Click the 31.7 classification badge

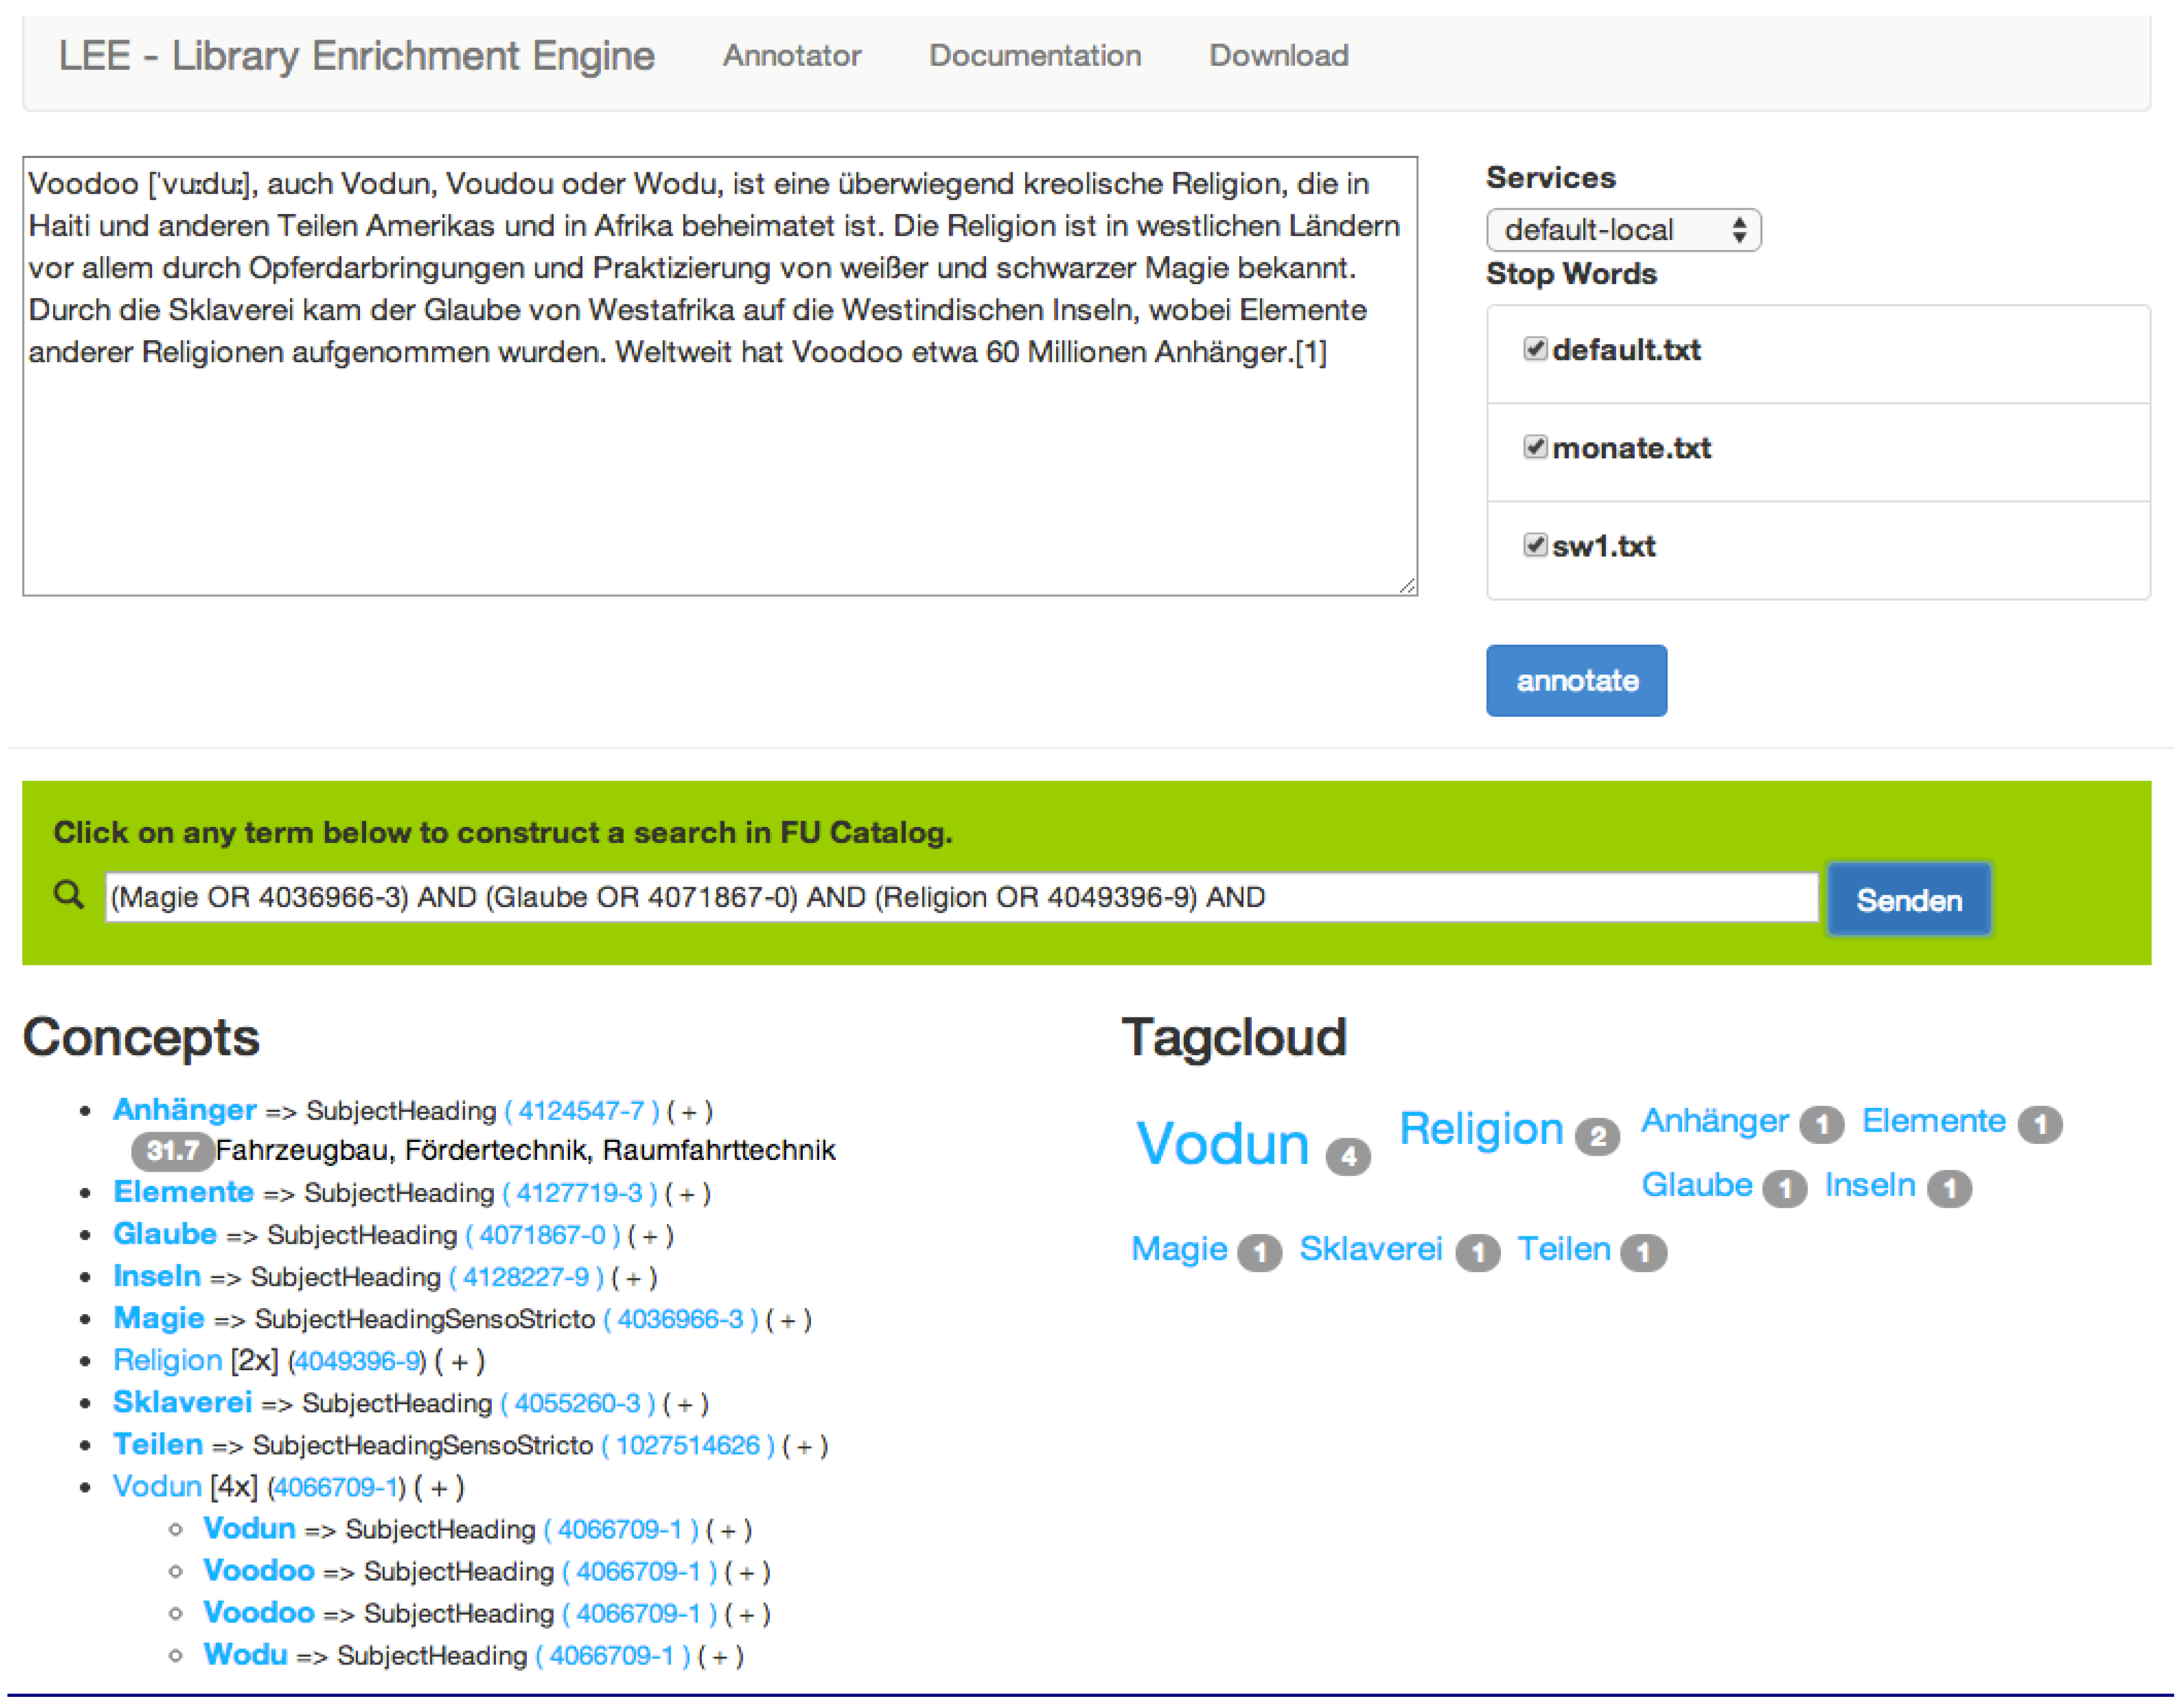pos(172,1150)
